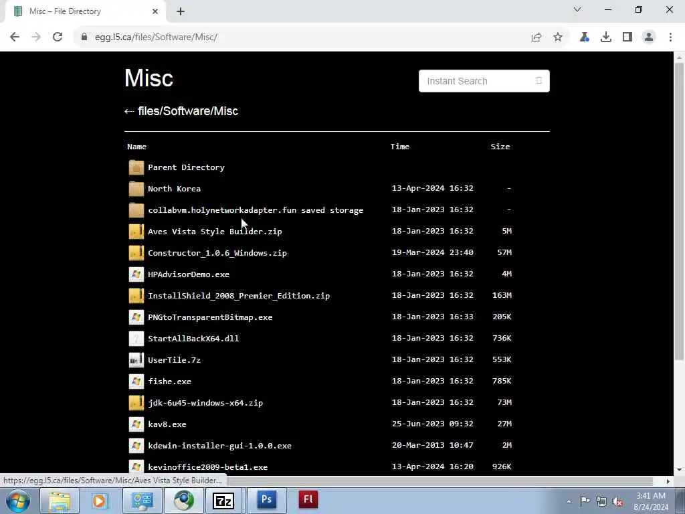Sort the listing by the Name column header
Screen dimensions: 685x514
point(136,147)
